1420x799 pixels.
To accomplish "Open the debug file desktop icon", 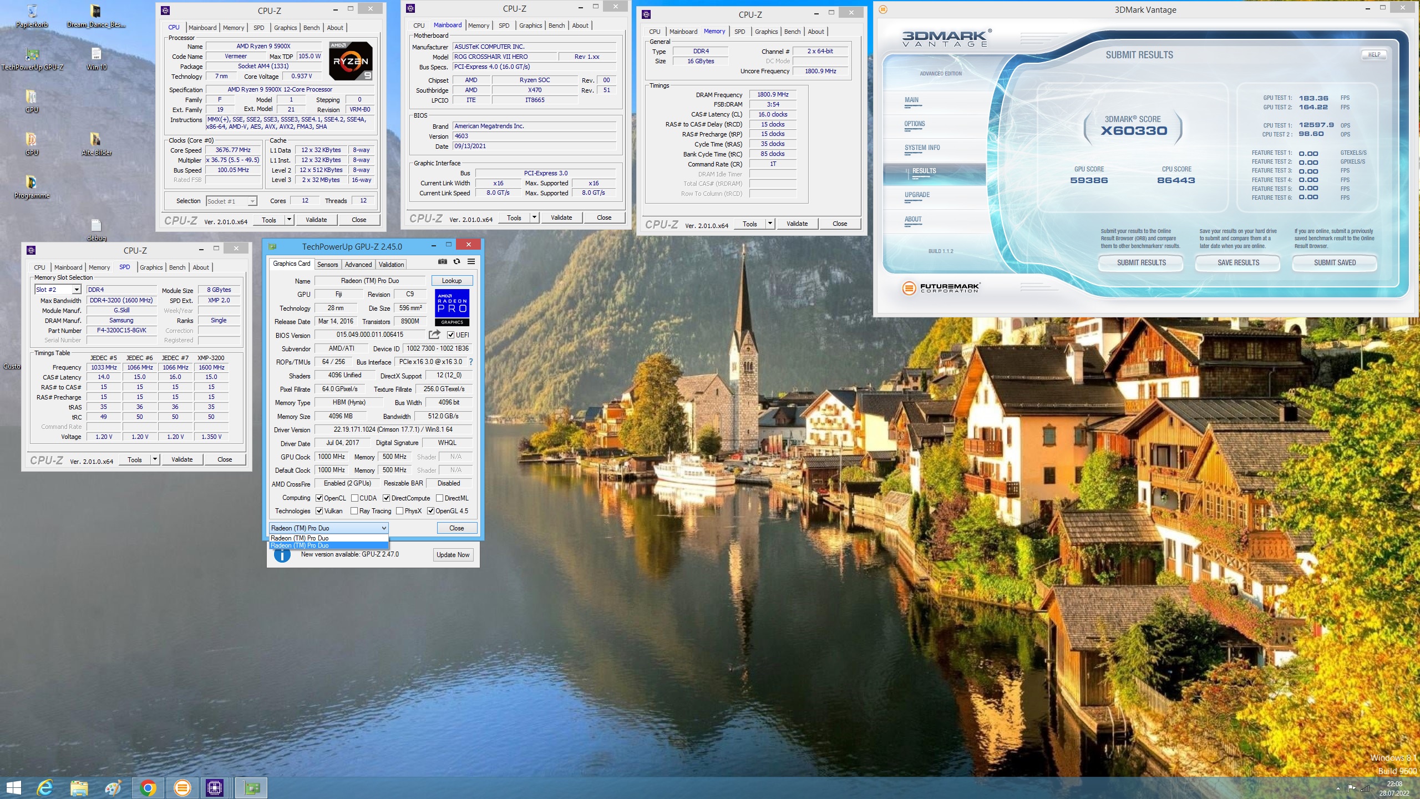I will 96,230.
